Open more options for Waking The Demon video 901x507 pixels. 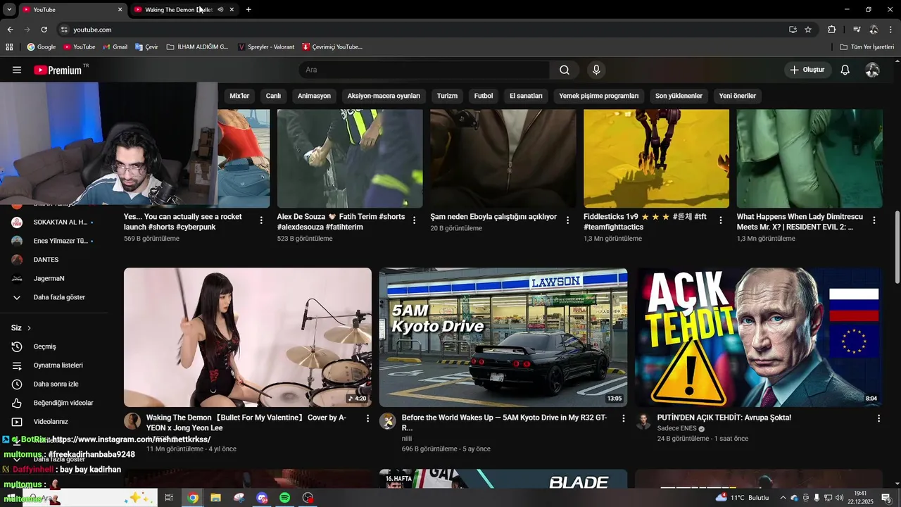click(x=367, y=418)
